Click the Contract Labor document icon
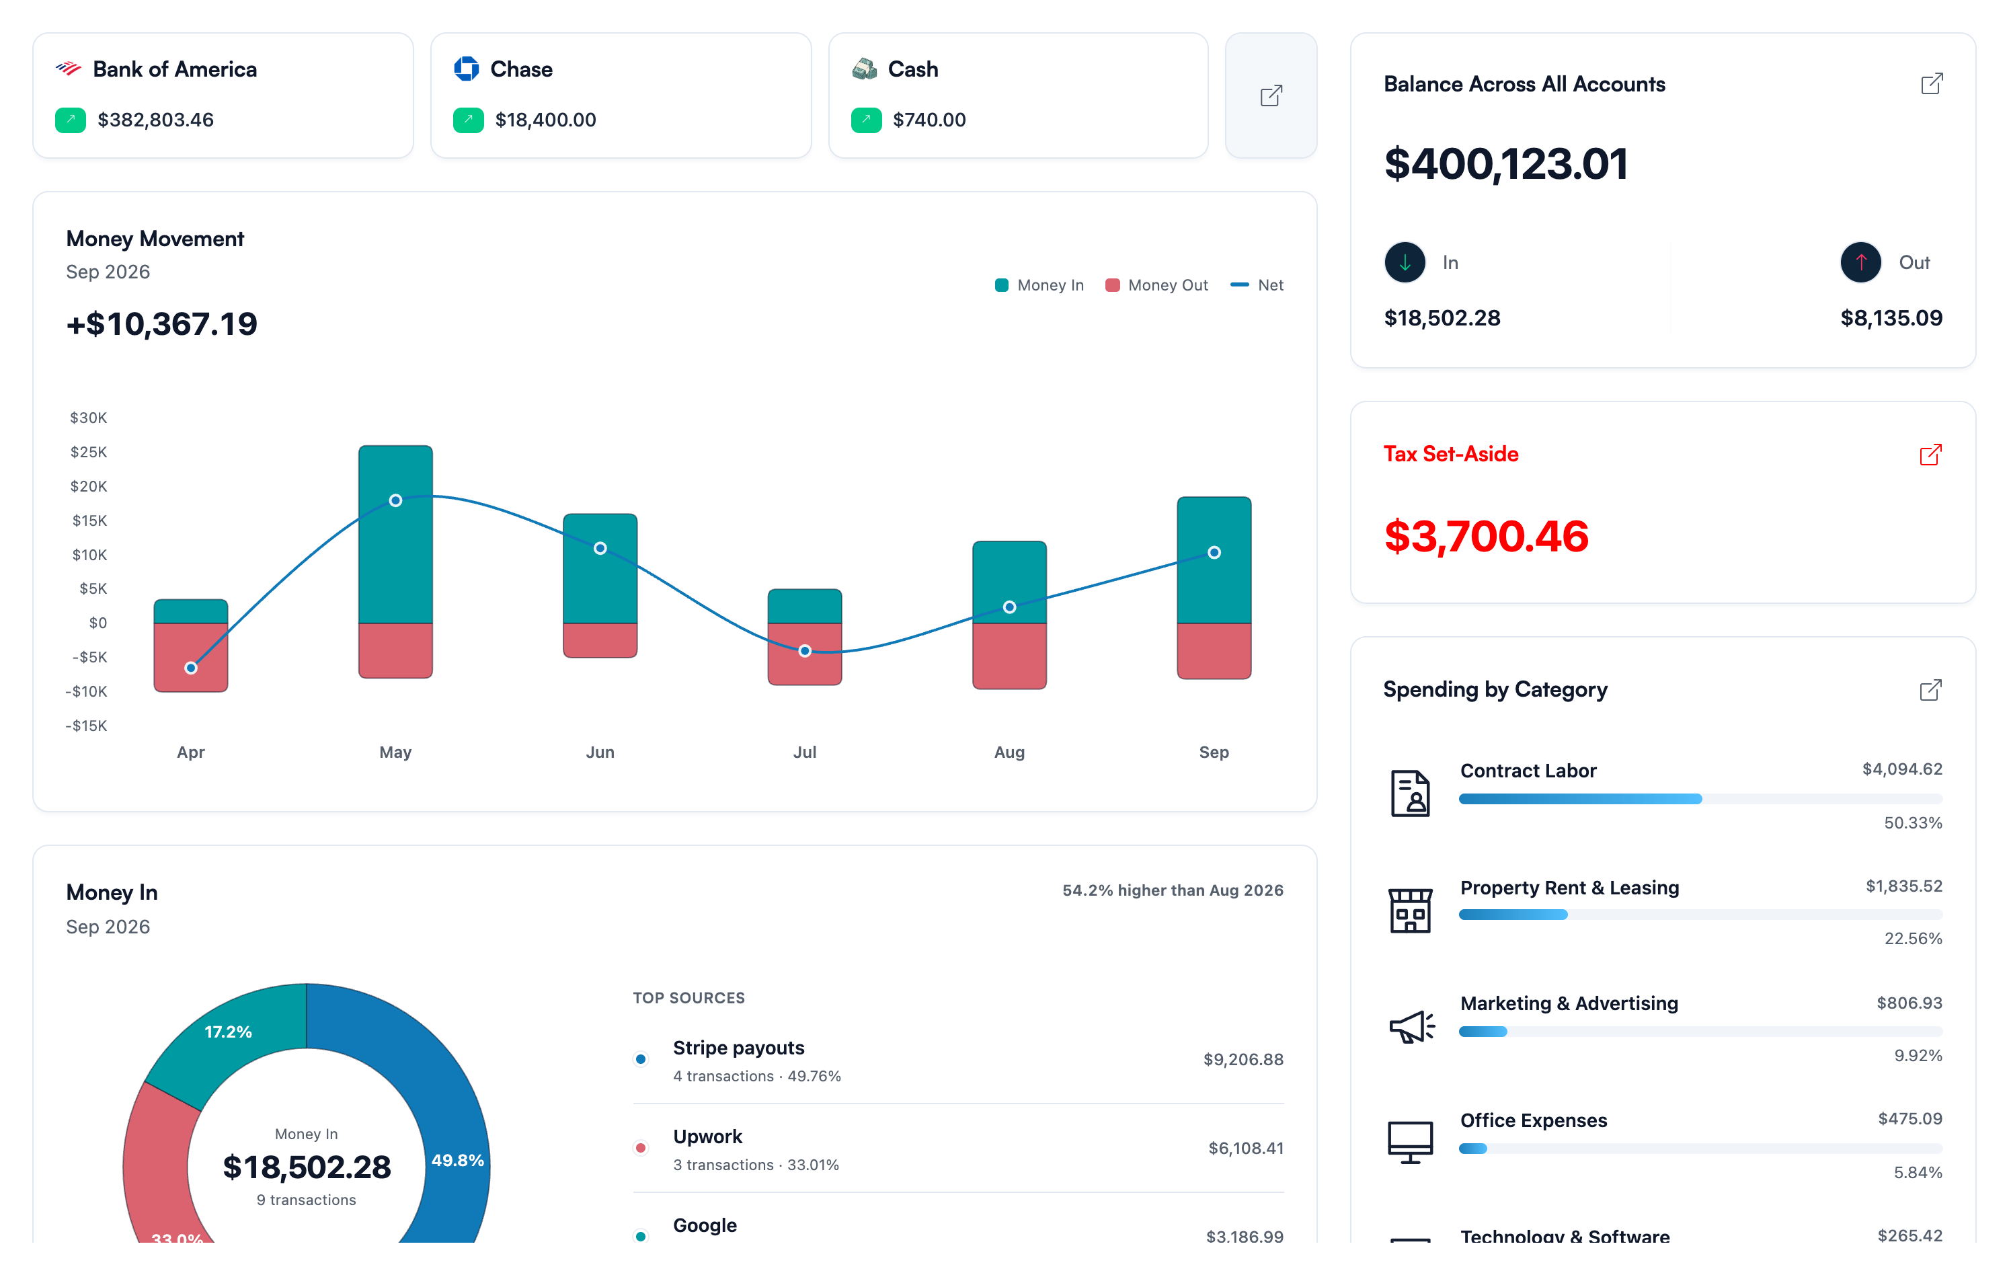2009x1275 pixels. pos(1410,793)
